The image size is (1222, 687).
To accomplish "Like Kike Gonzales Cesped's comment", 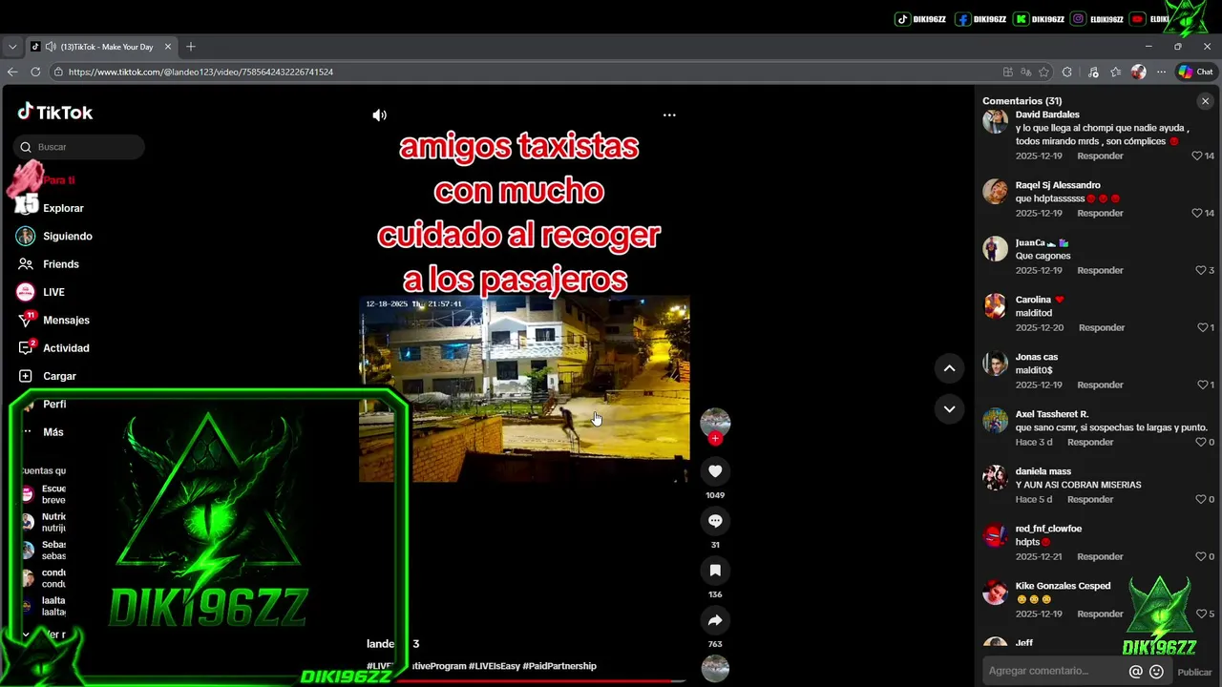I will tap(1202, 614).
